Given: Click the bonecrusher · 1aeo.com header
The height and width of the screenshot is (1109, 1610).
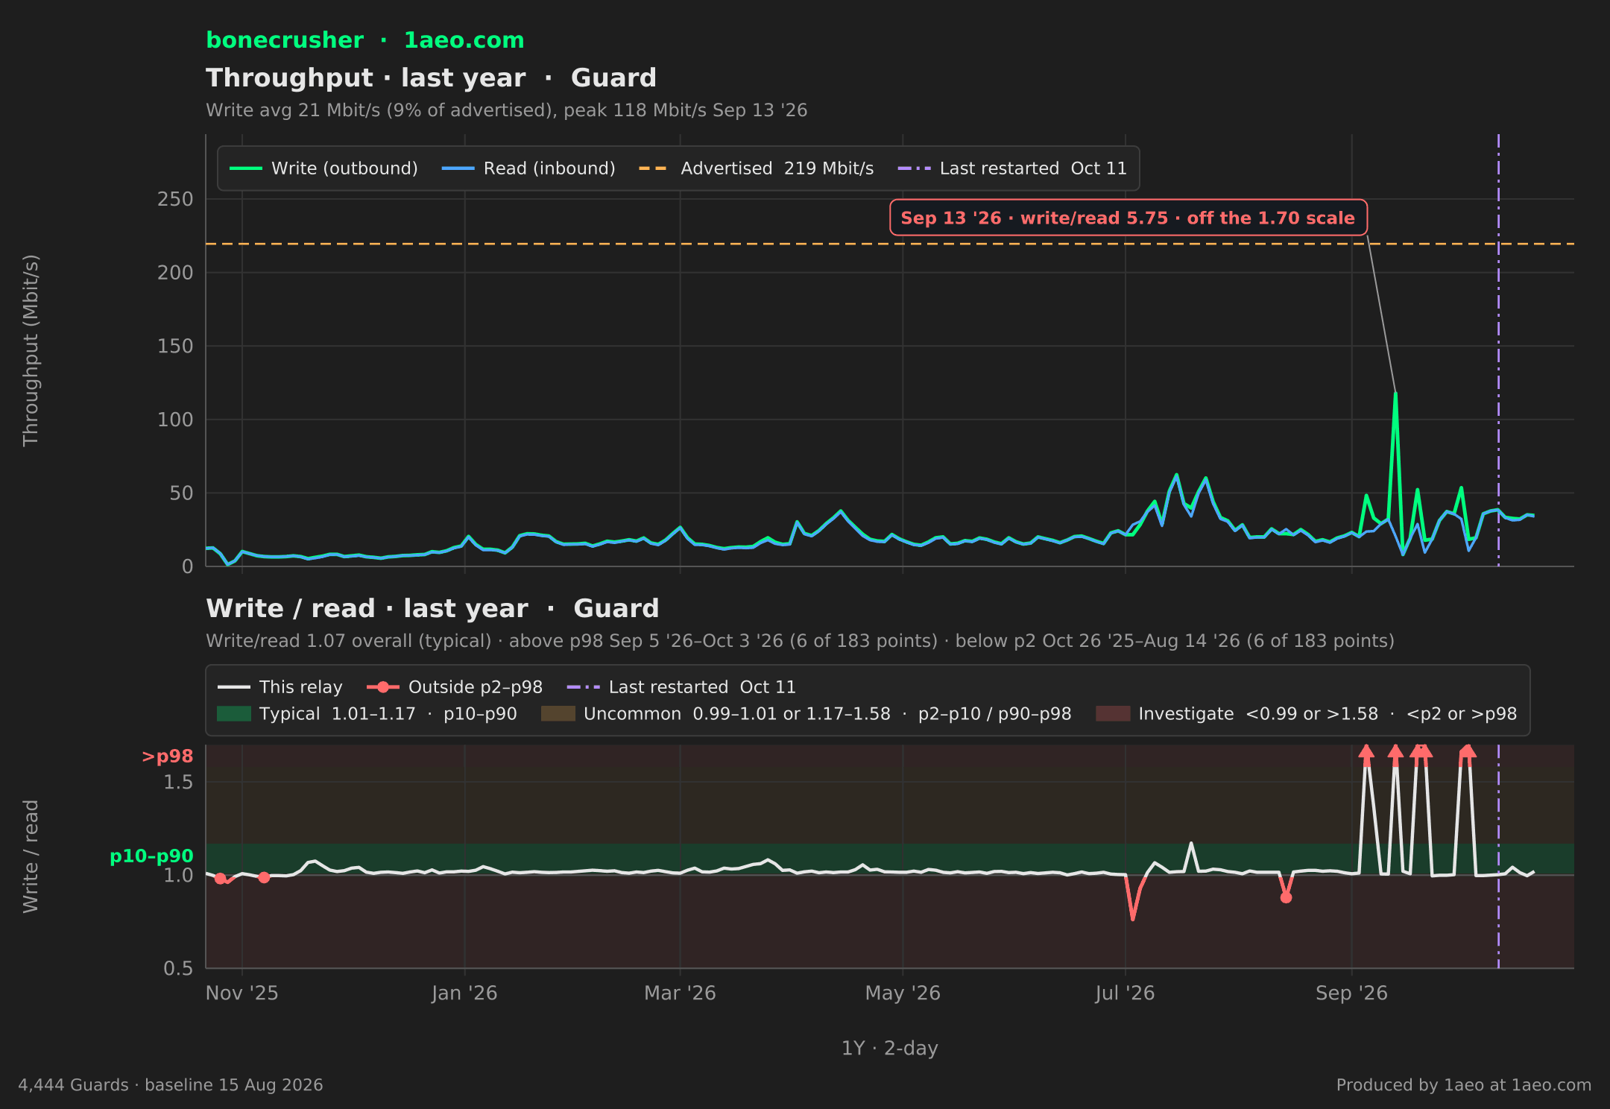Looking at the screenshot, I should click(x=364, y=40).
